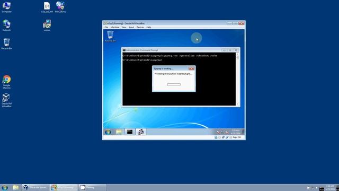Screen dimensions: 339x191
Task: Click the third host taskbar program button
Action: tap(92, 187)
